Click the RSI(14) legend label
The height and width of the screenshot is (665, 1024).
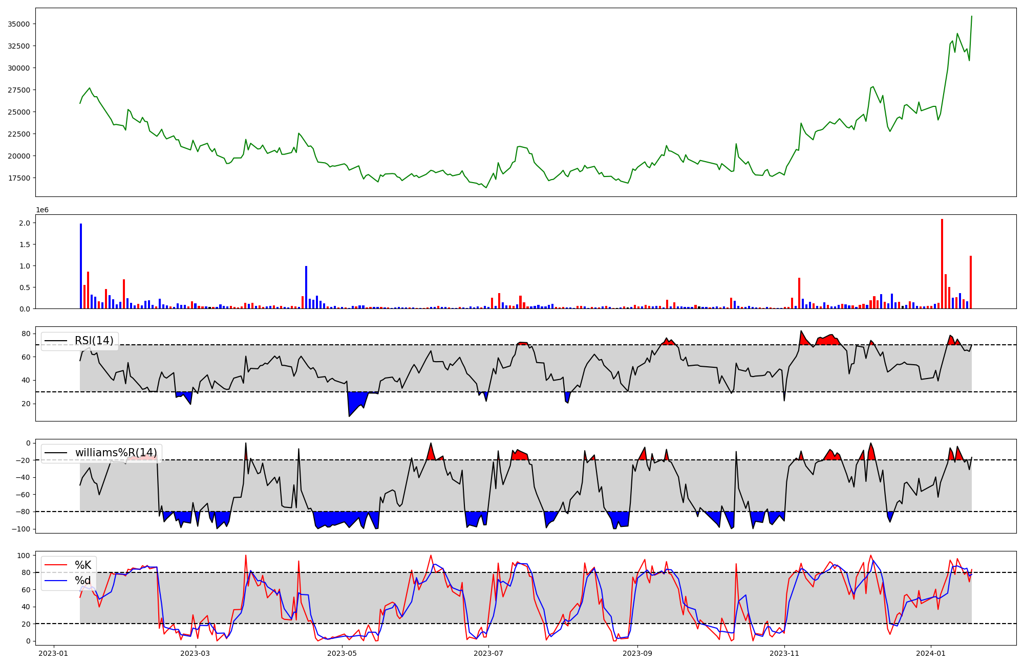(94, 341)
